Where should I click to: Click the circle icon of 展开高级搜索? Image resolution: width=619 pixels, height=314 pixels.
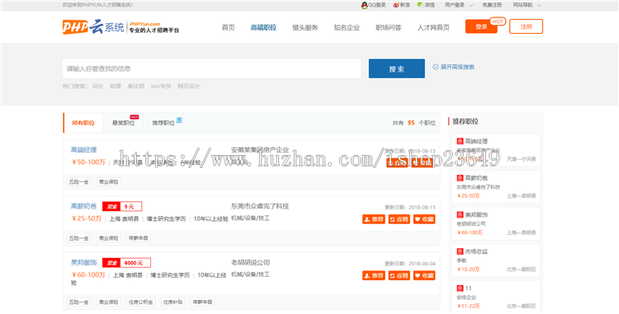point(436,67)
